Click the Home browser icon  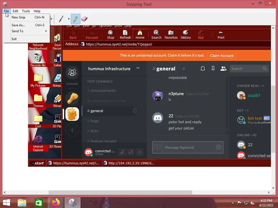point(140,35)
